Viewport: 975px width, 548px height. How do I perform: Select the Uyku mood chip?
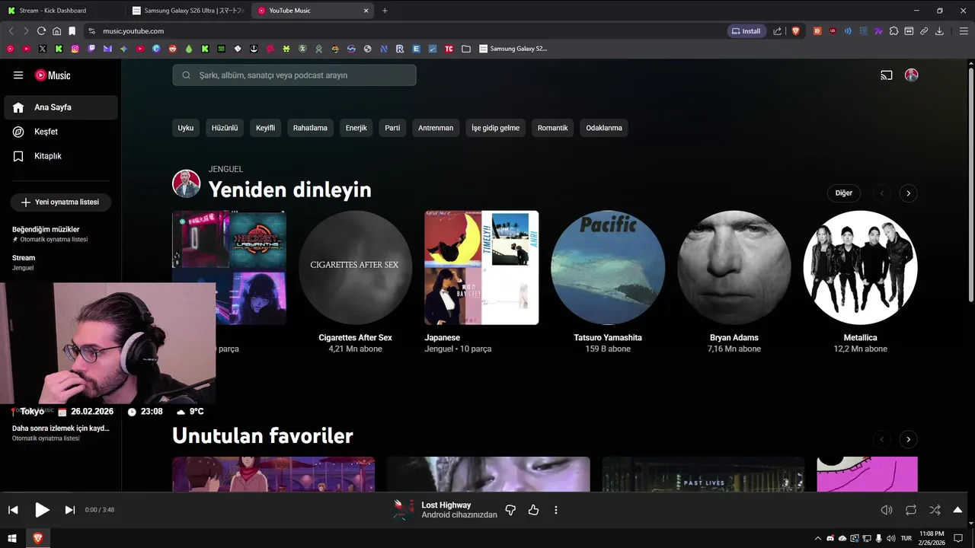(186, 128)
